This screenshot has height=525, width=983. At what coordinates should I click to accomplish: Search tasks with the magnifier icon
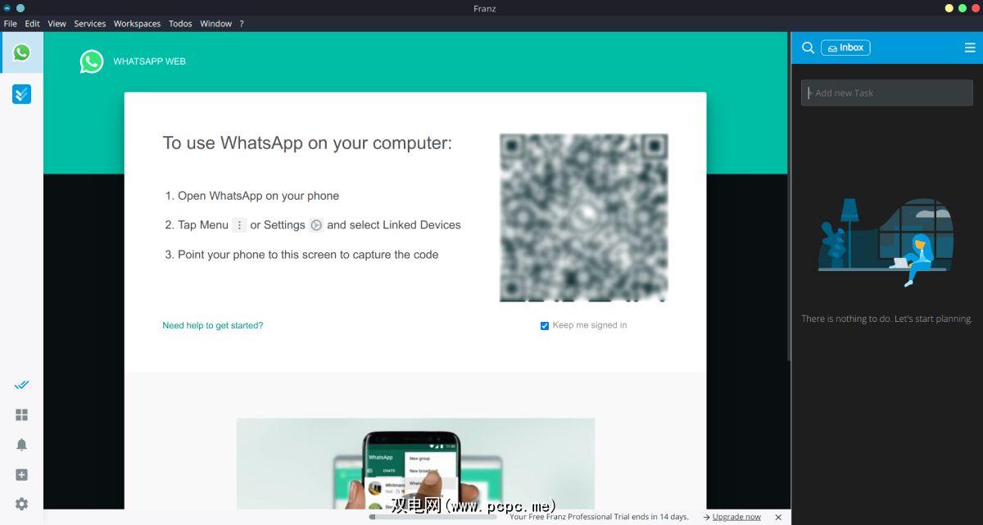[808, 48]
